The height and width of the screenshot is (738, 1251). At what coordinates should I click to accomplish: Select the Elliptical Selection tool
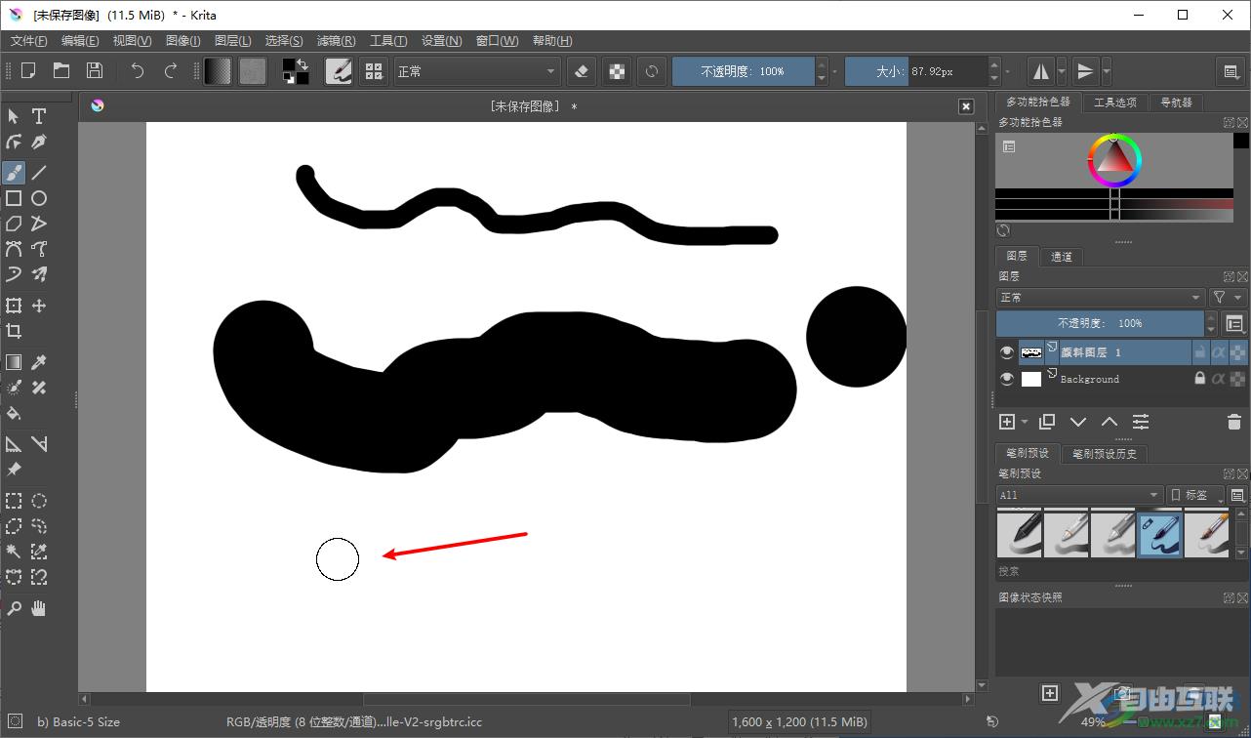pos(39,501)
